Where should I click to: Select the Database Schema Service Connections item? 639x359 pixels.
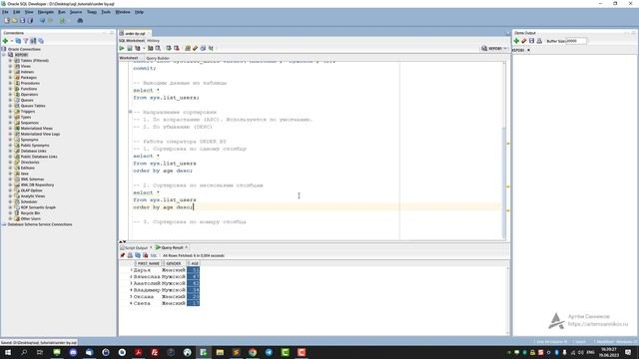(x=40, y=224)
